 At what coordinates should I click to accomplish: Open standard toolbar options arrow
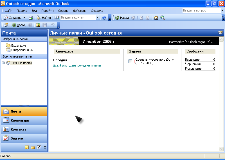coord(110,18)
